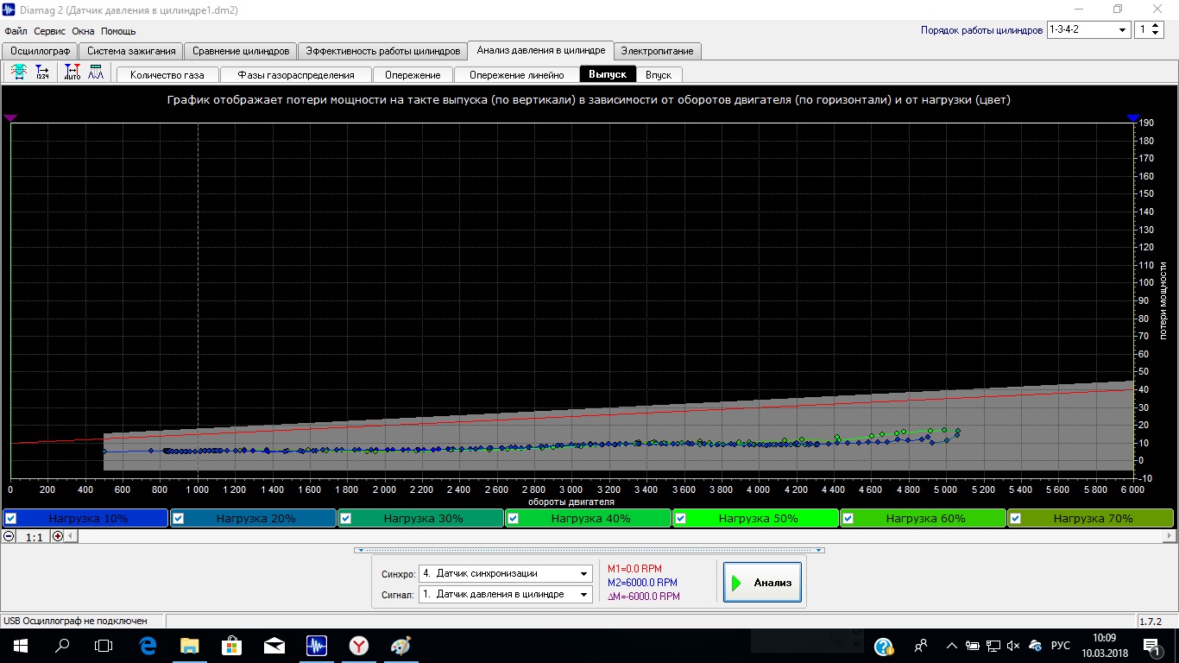The height and width of the screenshot is (663, 1179).
Task: Open the Опережение subtab
Action: coord(413,75)
